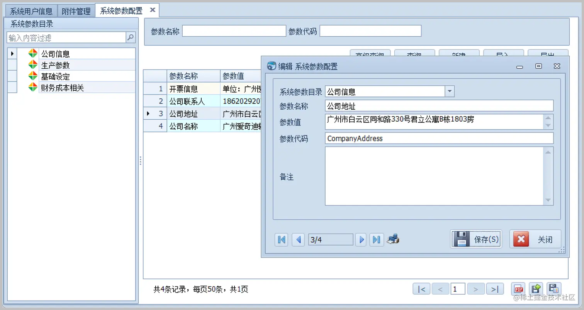The image size is (584, 310).
Task: Jump to last record in dialog
Action: pos(377,240)
